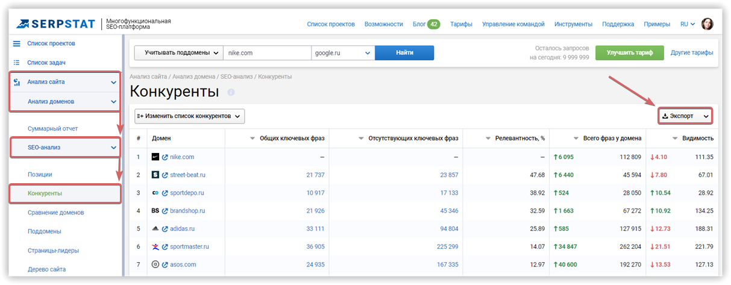
Task: Open the RU language selector
Action: point(688,24)
